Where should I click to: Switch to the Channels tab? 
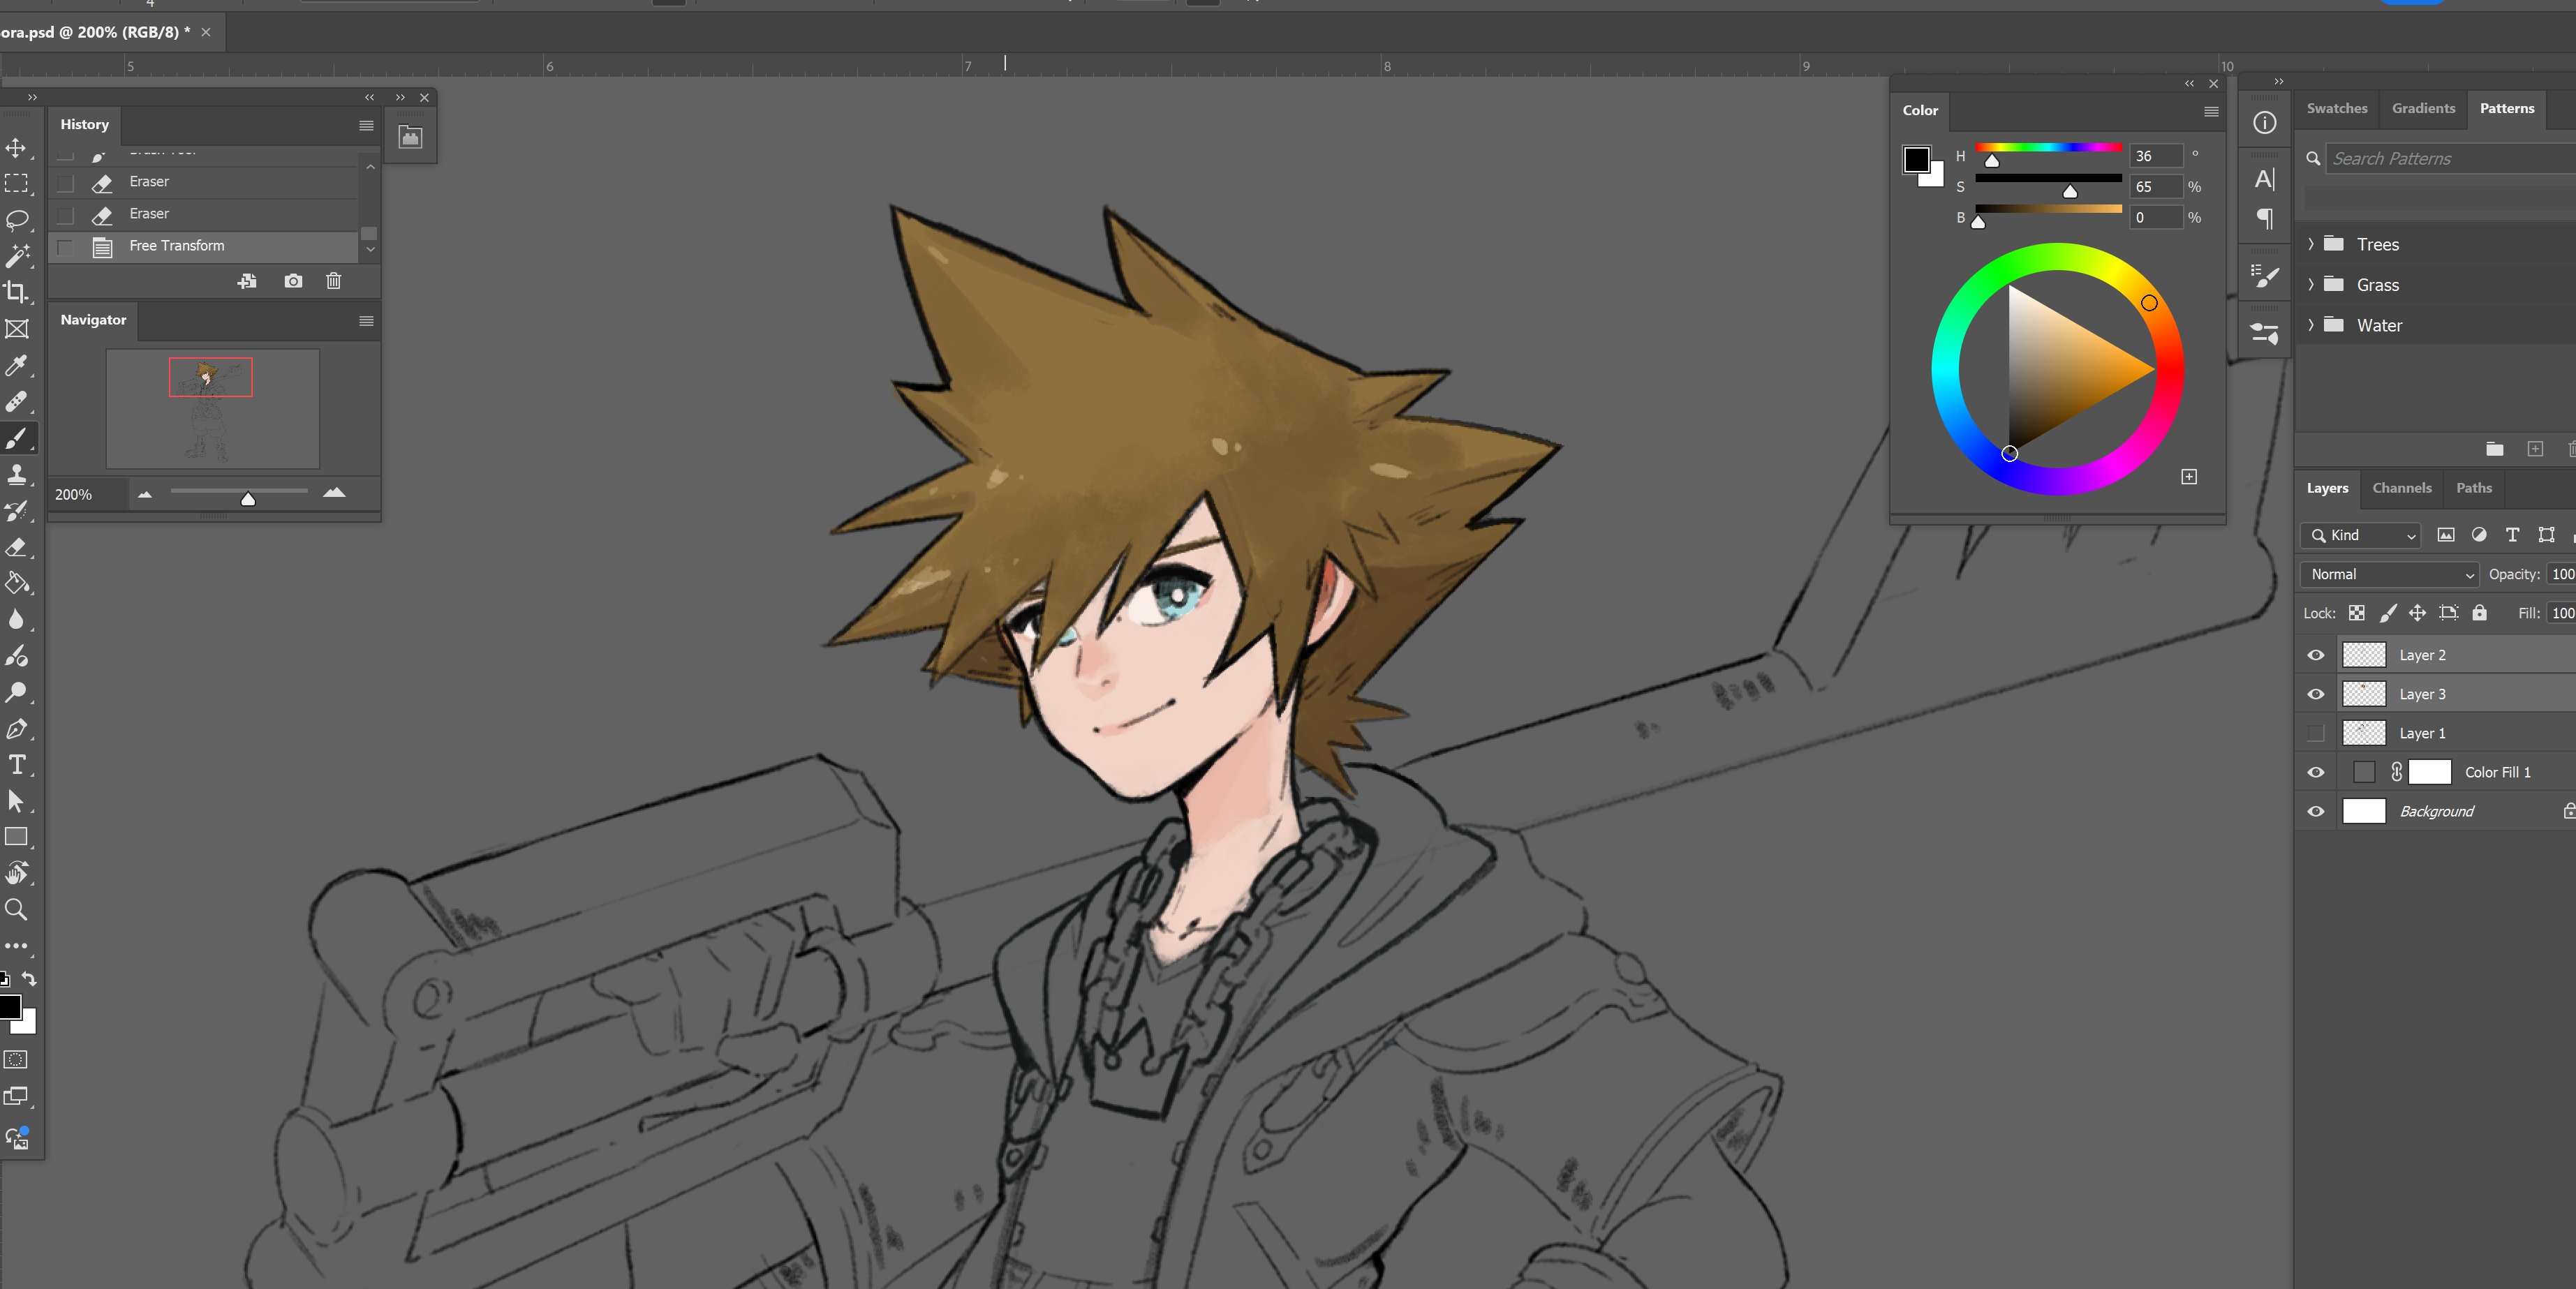click(2401, 488)
